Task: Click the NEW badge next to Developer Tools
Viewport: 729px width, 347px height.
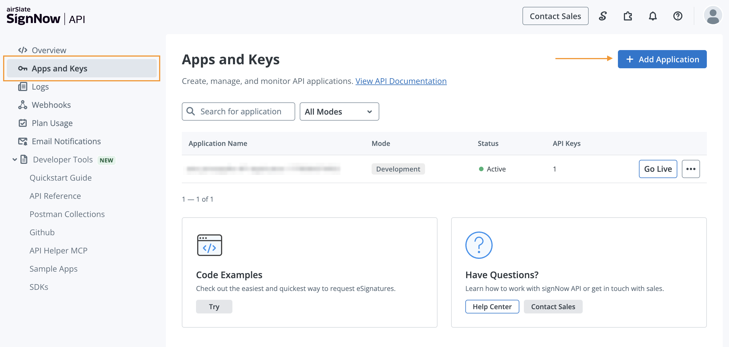Action: (106, 160)
